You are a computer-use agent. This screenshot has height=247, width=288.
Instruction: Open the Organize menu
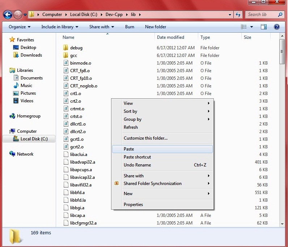(20, 27)
